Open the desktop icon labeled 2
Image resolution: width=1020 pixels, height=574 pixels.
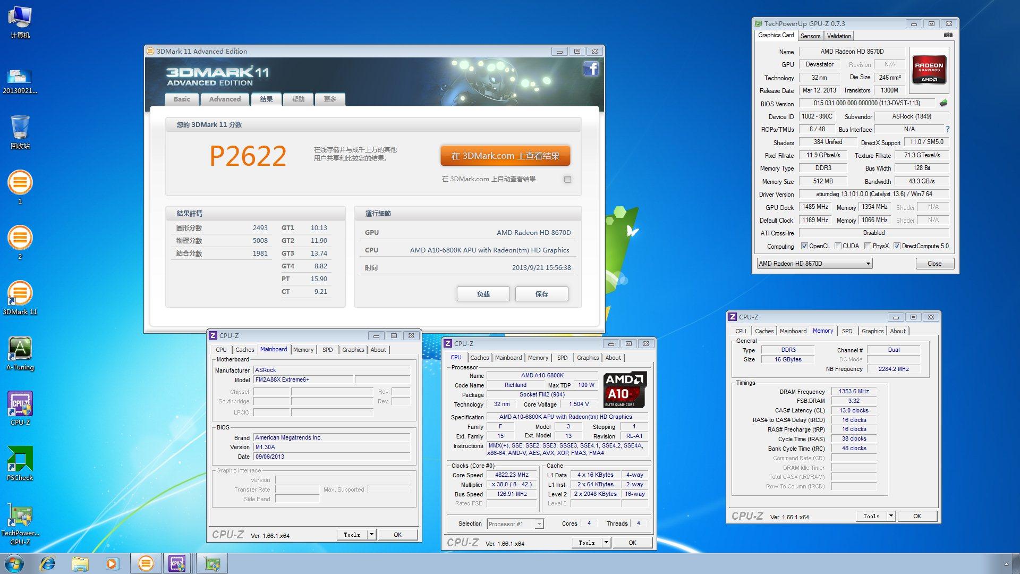tap(20, 242)
